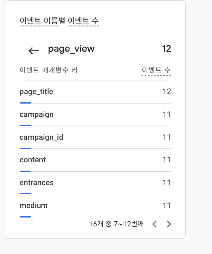Click the next page chevron
The width and height of the screenshot is (212, 254).
point(169,224)
